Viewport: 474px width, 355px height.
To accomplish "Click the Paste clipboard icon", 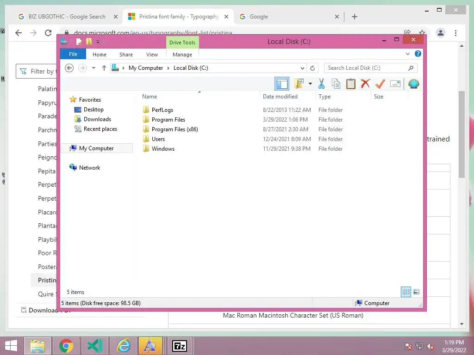I will coord(351,84).
